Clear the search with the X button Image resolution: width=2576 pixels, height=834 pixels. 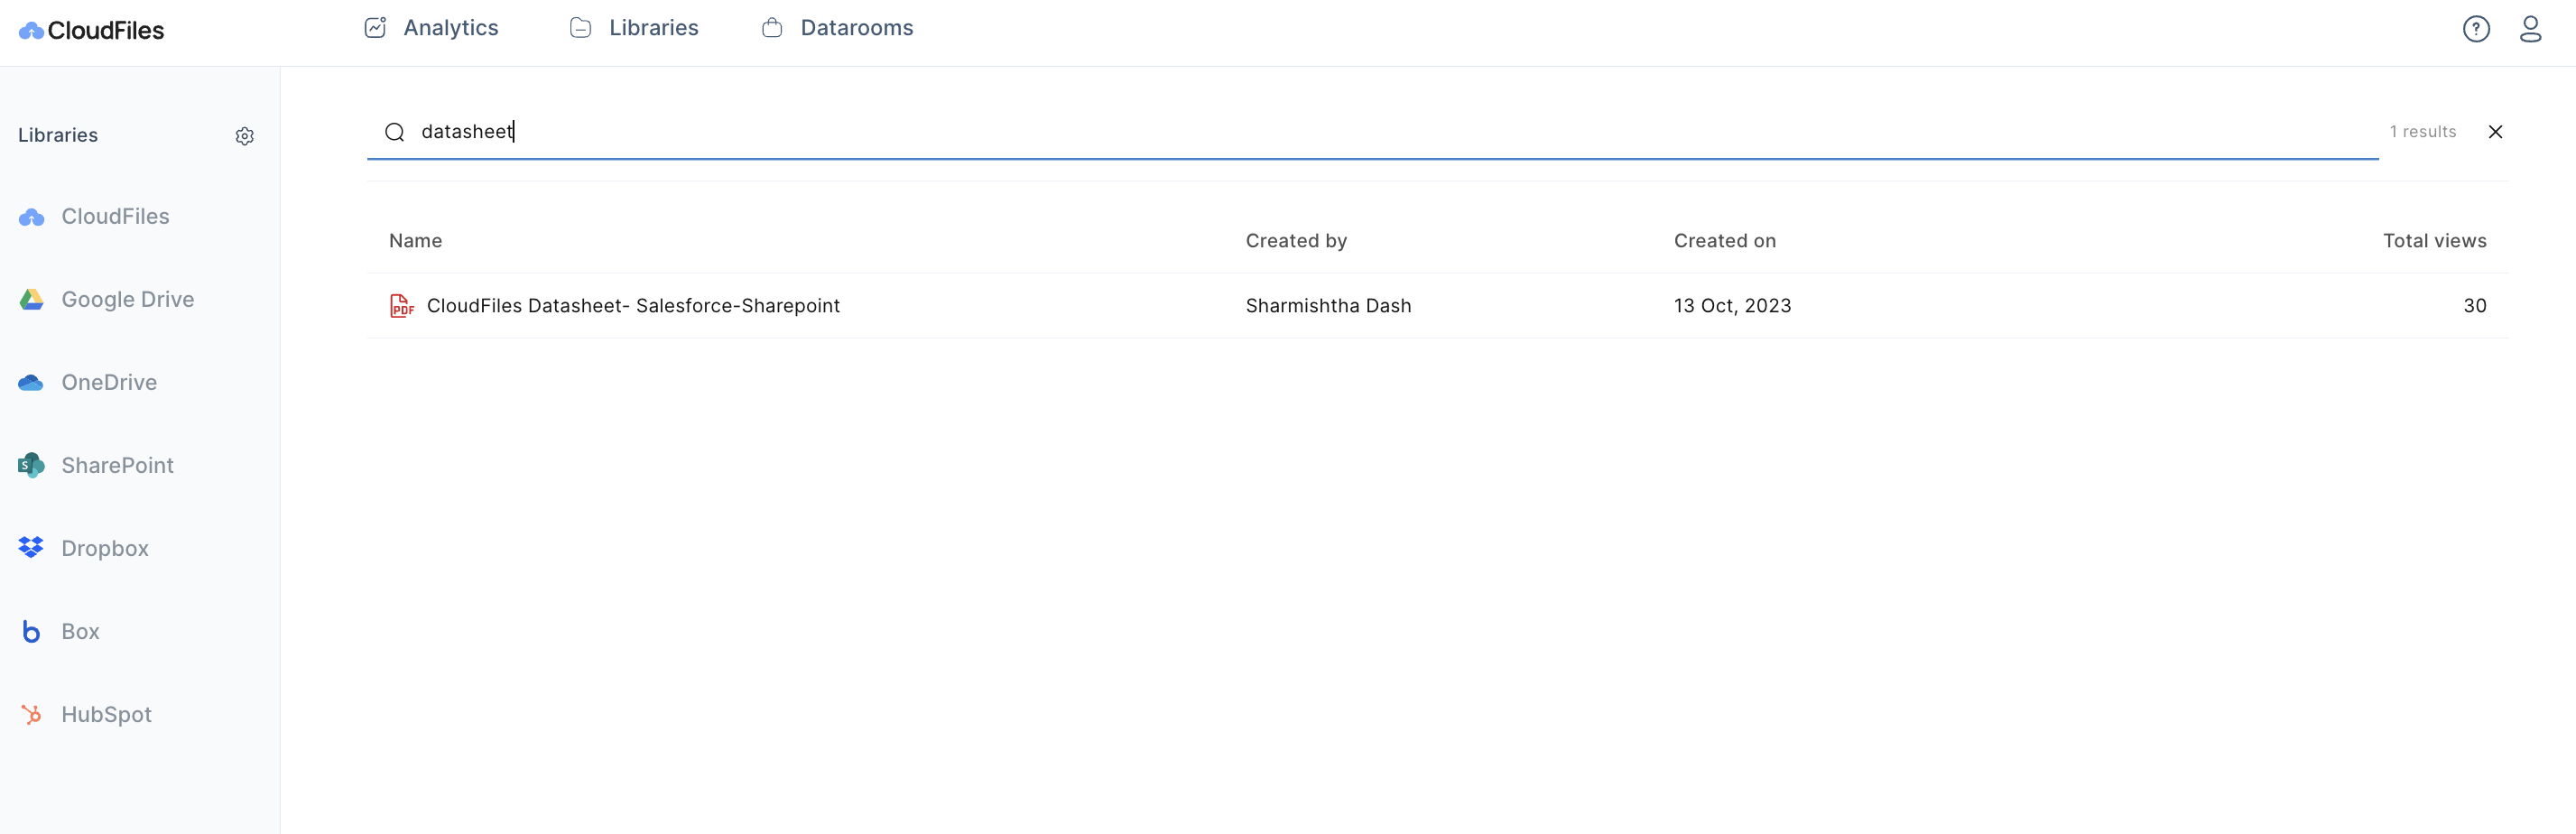(2496, 131)
